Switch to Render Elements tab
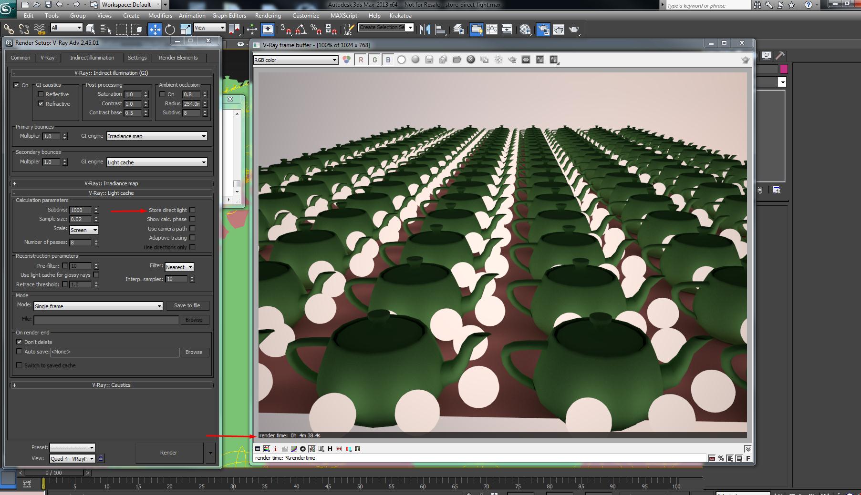Screen dimensions: 861x495 [178, 58]
